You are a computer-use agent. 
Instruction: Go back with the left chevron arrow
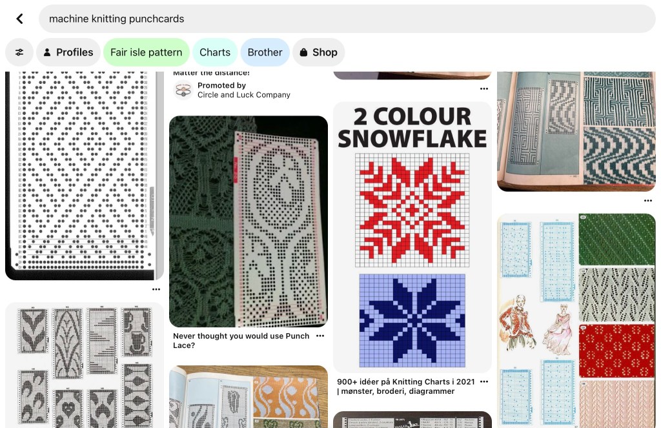19,19
